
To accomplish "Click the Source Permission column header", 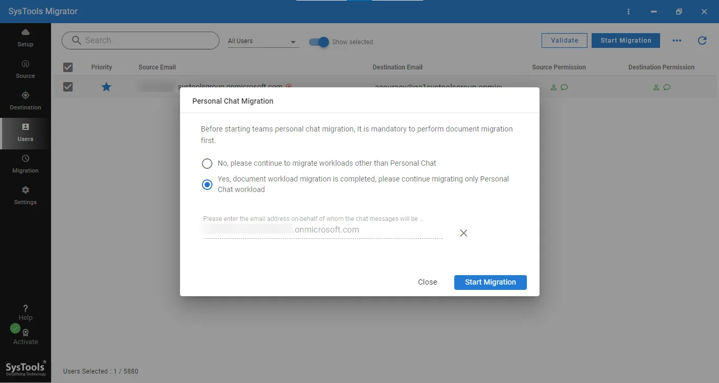I will pos(559,67).
